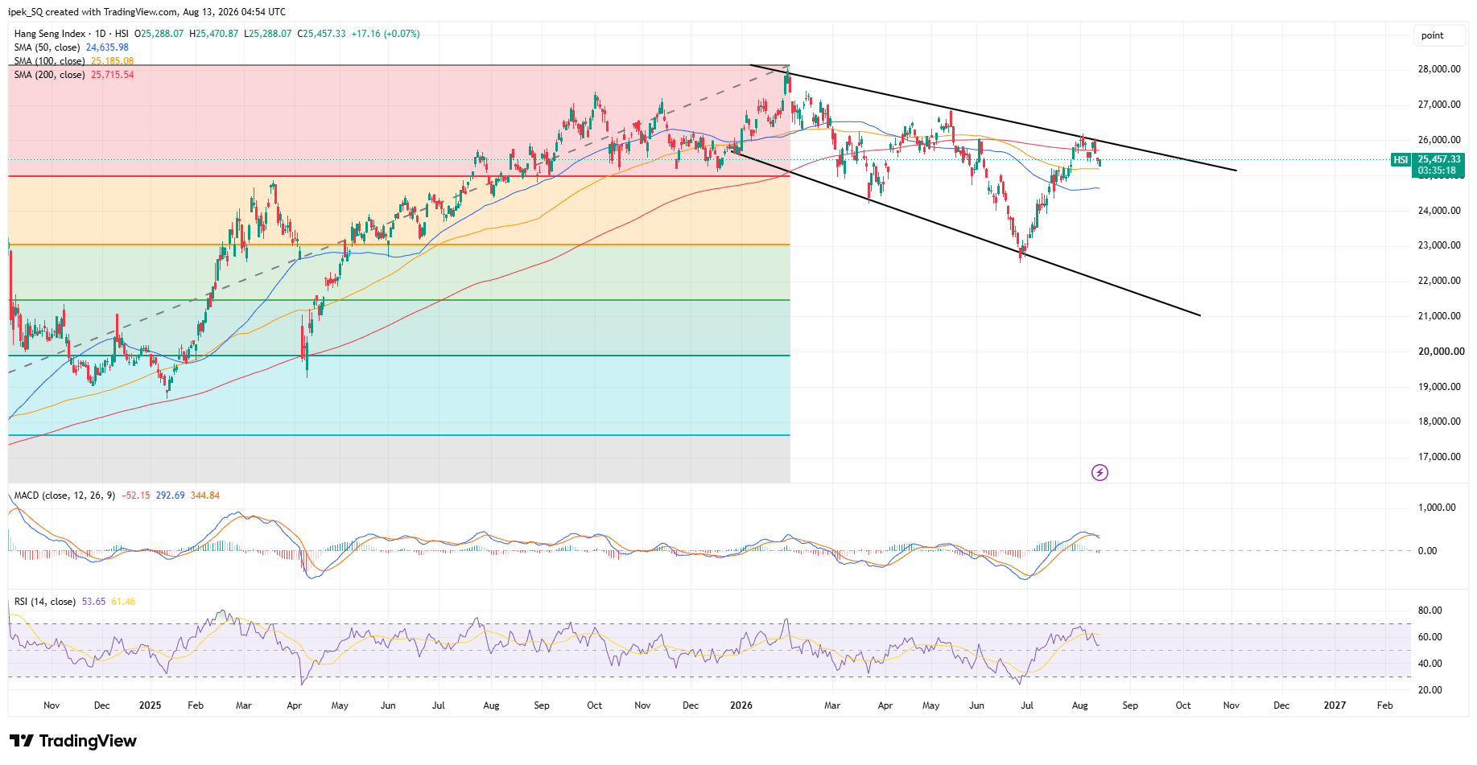This screenshot has width=1477, height=765.
Task: Select the 'SMA (100, close)' indicator label
Action: pyautogui.click(x=50, y=61)
